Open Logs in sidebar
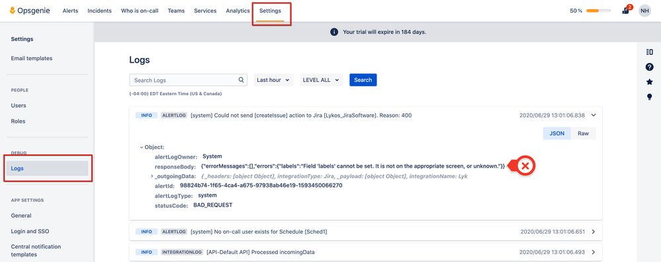The width and height of the screenshot is (661, 262). (47, 168)
